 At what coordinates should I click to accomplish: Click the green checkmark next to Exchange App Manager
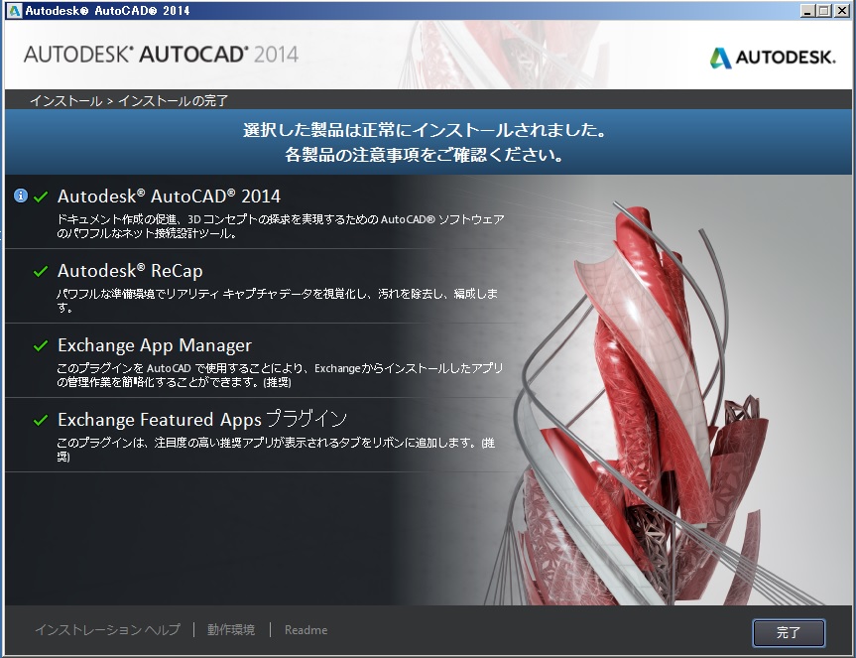41,345
